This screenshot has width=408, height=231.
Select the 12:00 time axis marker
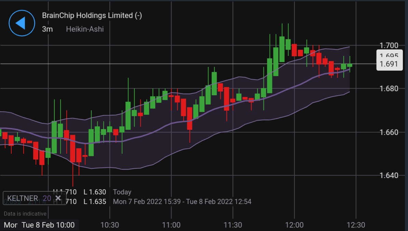pyautogui.click(x=294, y=225)
